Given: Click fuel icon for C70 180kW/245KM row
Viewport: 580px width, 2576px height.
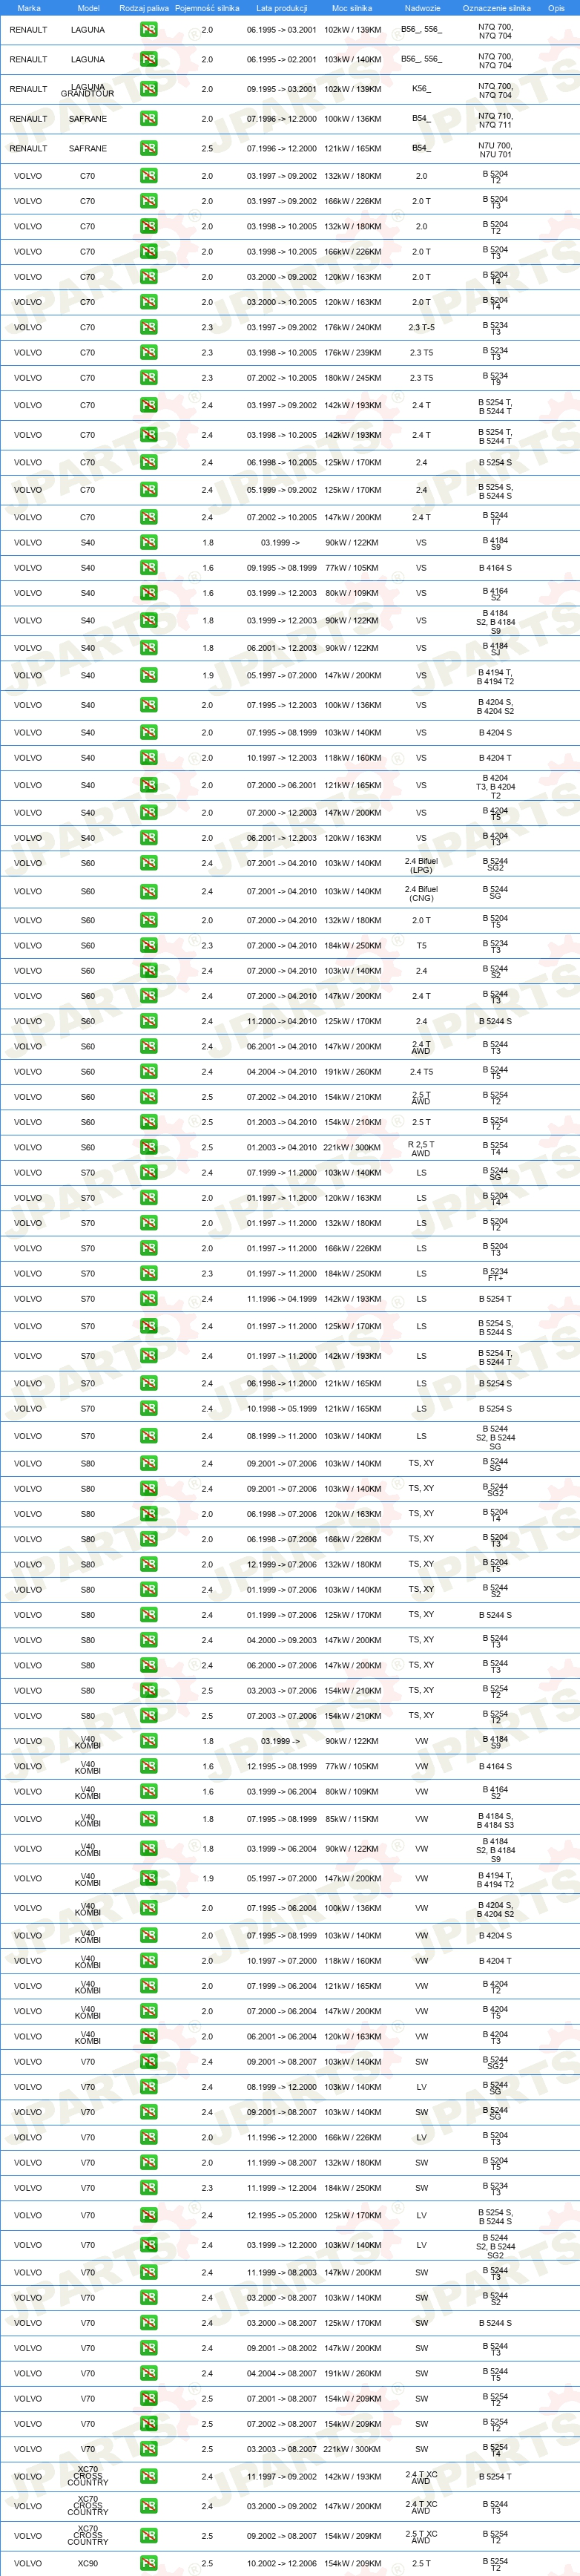Looking at the screenshot, I should pyautogui.click(x=148, y=378).
